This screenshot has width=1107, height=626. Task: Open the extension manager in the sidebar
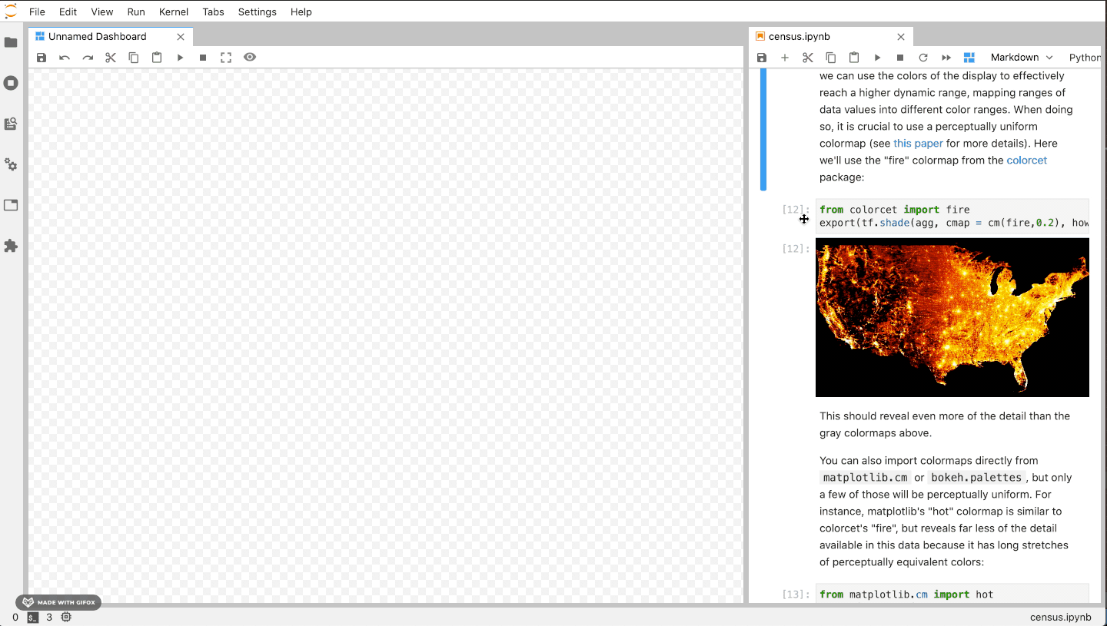pos(11,246)
